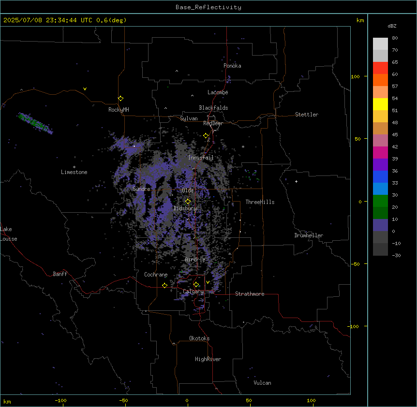Image resolution: width=417 pixels, height=407 pixels.
Task: Click the Strathmore label
Action: pyautogui.click(x=250, y=294)
